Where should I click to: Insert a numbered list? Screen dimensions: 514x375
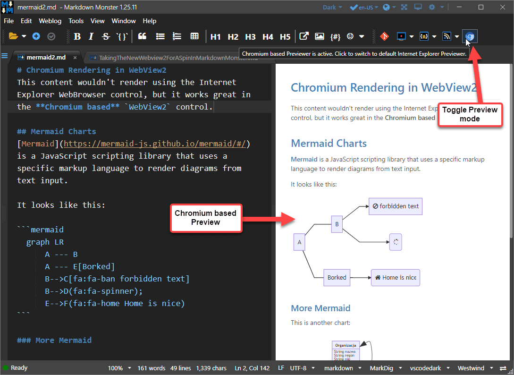tap(177, 36)
